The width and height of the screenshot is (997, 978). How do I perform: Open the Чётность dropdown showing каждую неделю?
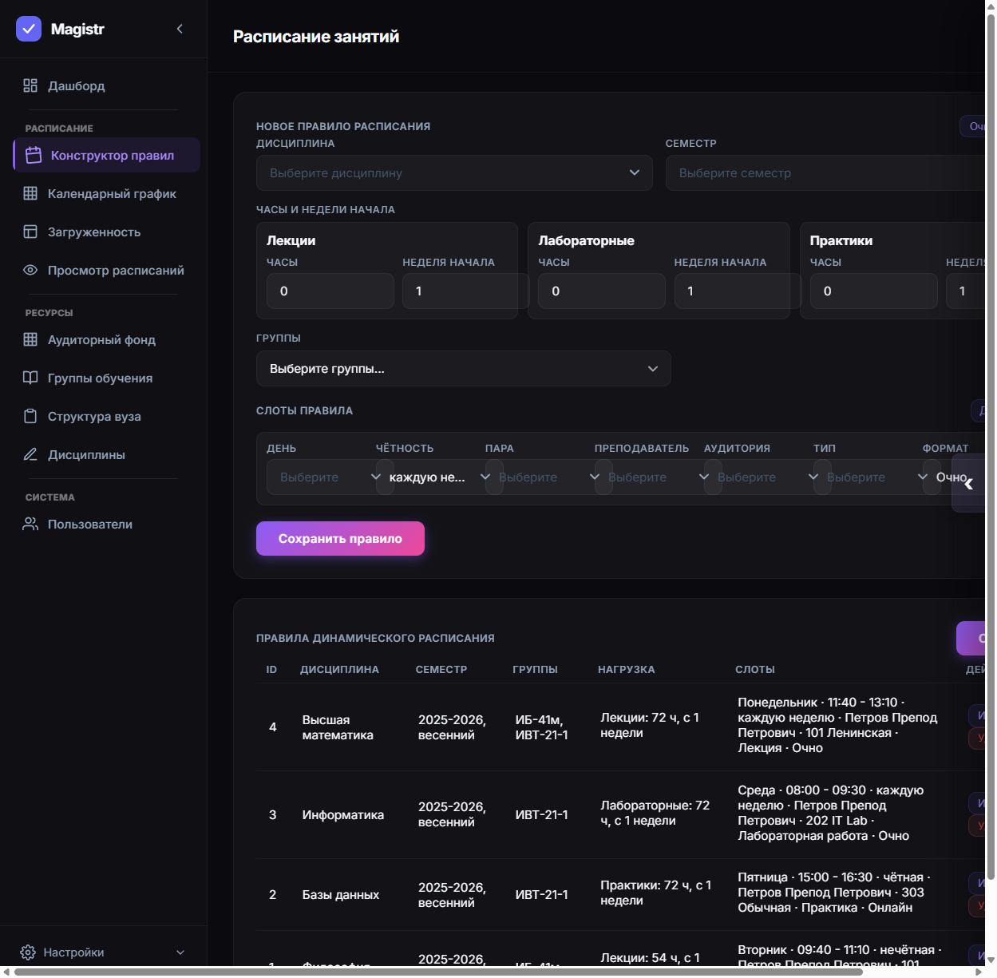click(x=439, y=477)
